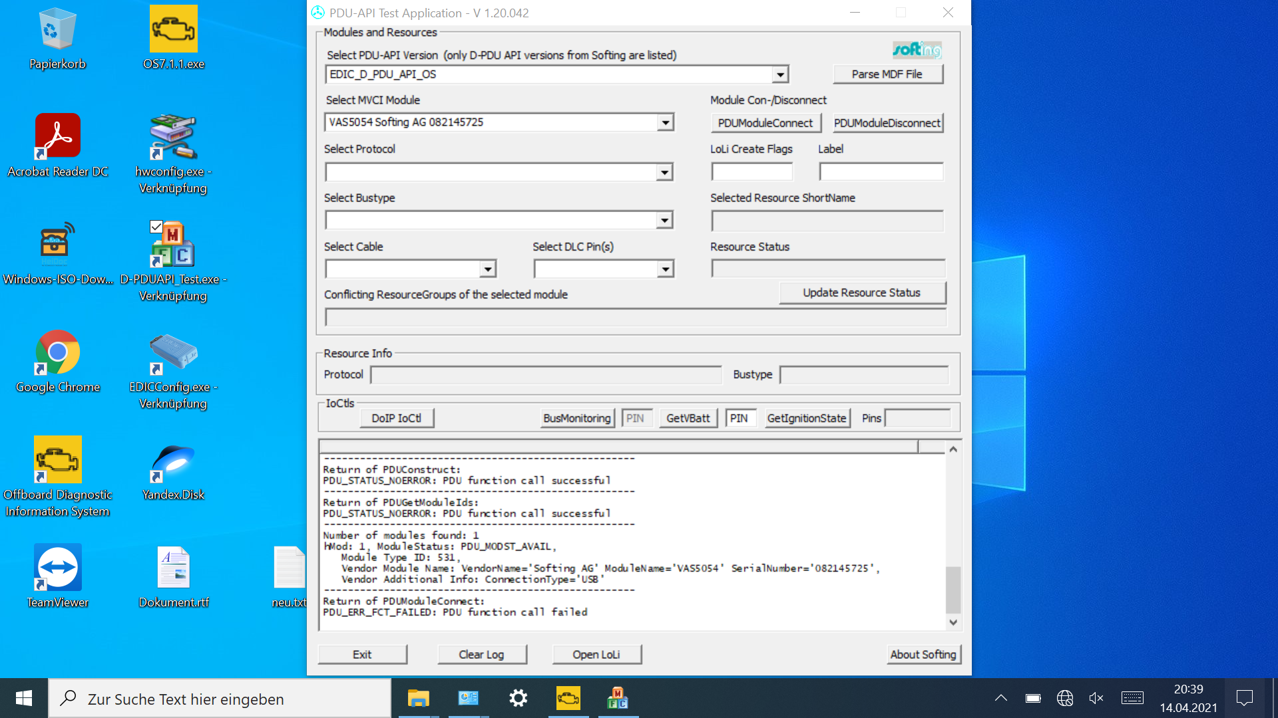Click 'Number of modules found: 1' line
This screenshot has height=718, width=1278.
401,536
